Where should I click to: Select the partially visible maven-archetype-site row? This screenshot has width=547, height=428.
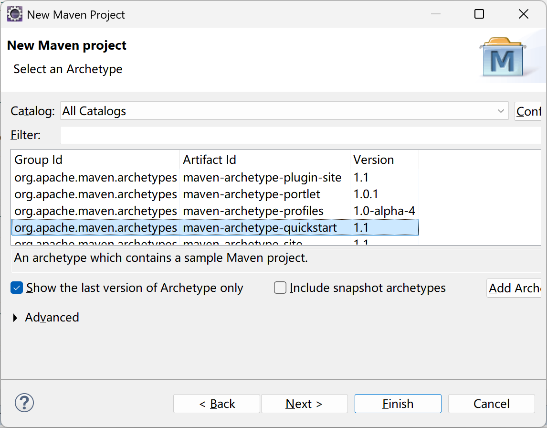tap(215, 241)
